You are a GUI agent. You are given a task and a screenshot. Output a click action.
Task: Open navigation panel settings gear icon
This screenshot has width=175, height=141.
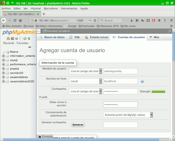coord(25,38)
